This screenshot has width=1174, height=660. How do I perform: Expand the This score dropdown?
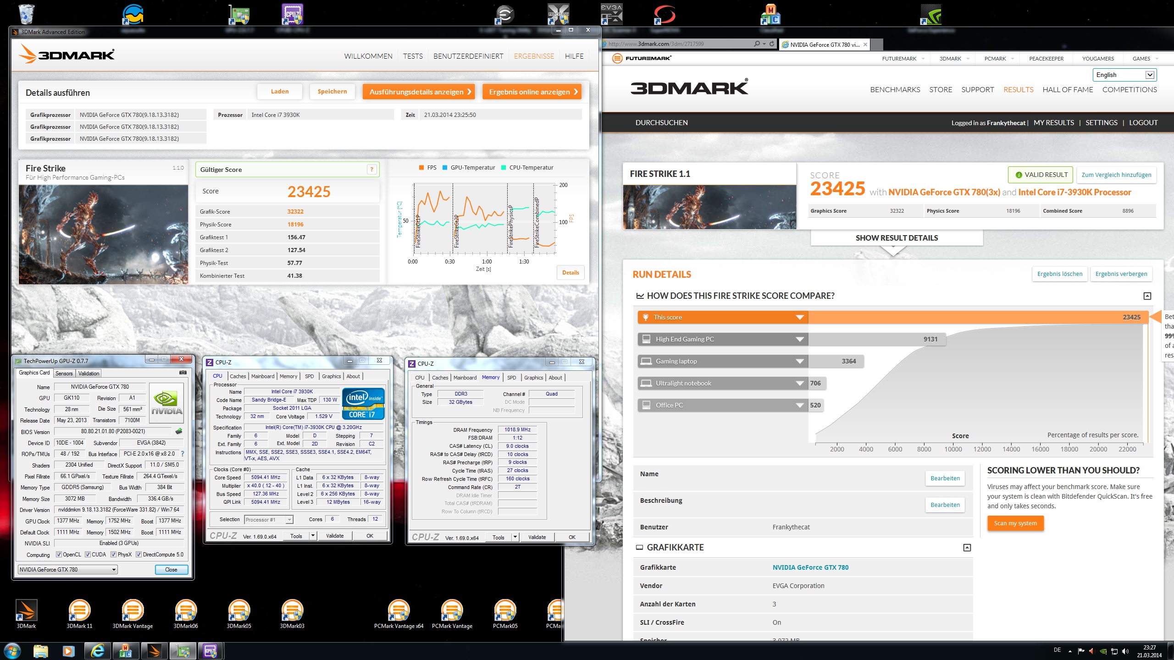[800, 318]
